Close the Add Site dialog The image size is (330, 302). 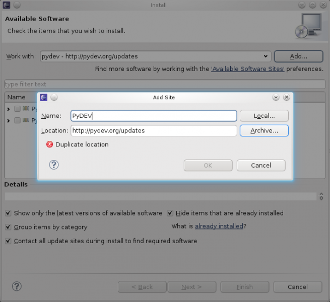[287, 97]
